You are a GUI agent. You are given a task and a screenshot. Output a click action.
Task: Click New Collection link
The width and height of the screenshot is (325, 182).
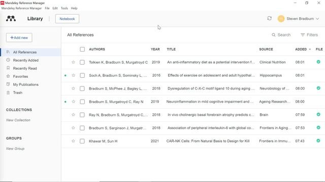pyautogui.click(x=18, y=120)
